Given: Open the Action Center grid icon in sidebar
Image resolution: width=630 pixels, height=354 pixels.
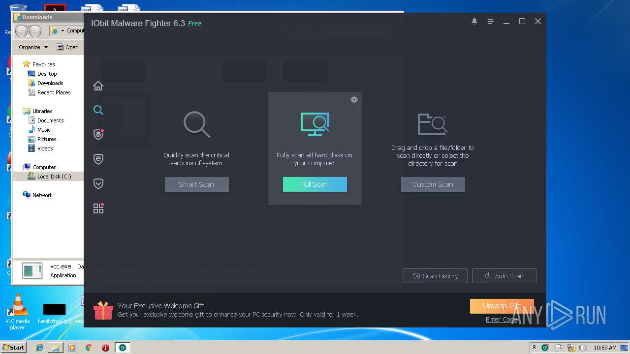Looking at the screenshot, I should [98, 208].
